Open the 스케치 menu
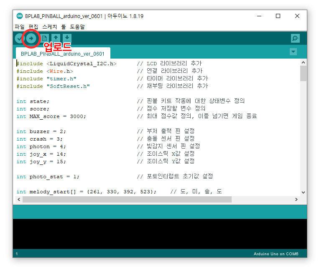This screenshot has width=319, height=267. [50, 27]
